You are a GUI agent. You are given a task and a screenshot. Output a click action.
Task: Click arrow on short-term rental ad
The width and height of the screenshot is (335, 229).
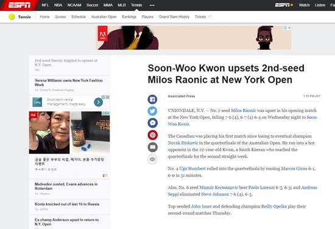click(98, 102)
